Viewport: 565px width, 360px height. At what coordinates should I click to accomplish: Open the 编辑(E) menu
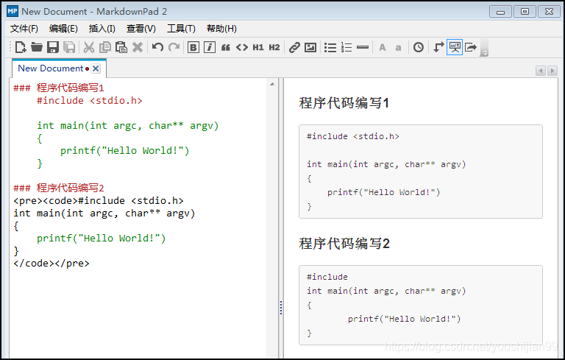point(63,29)
